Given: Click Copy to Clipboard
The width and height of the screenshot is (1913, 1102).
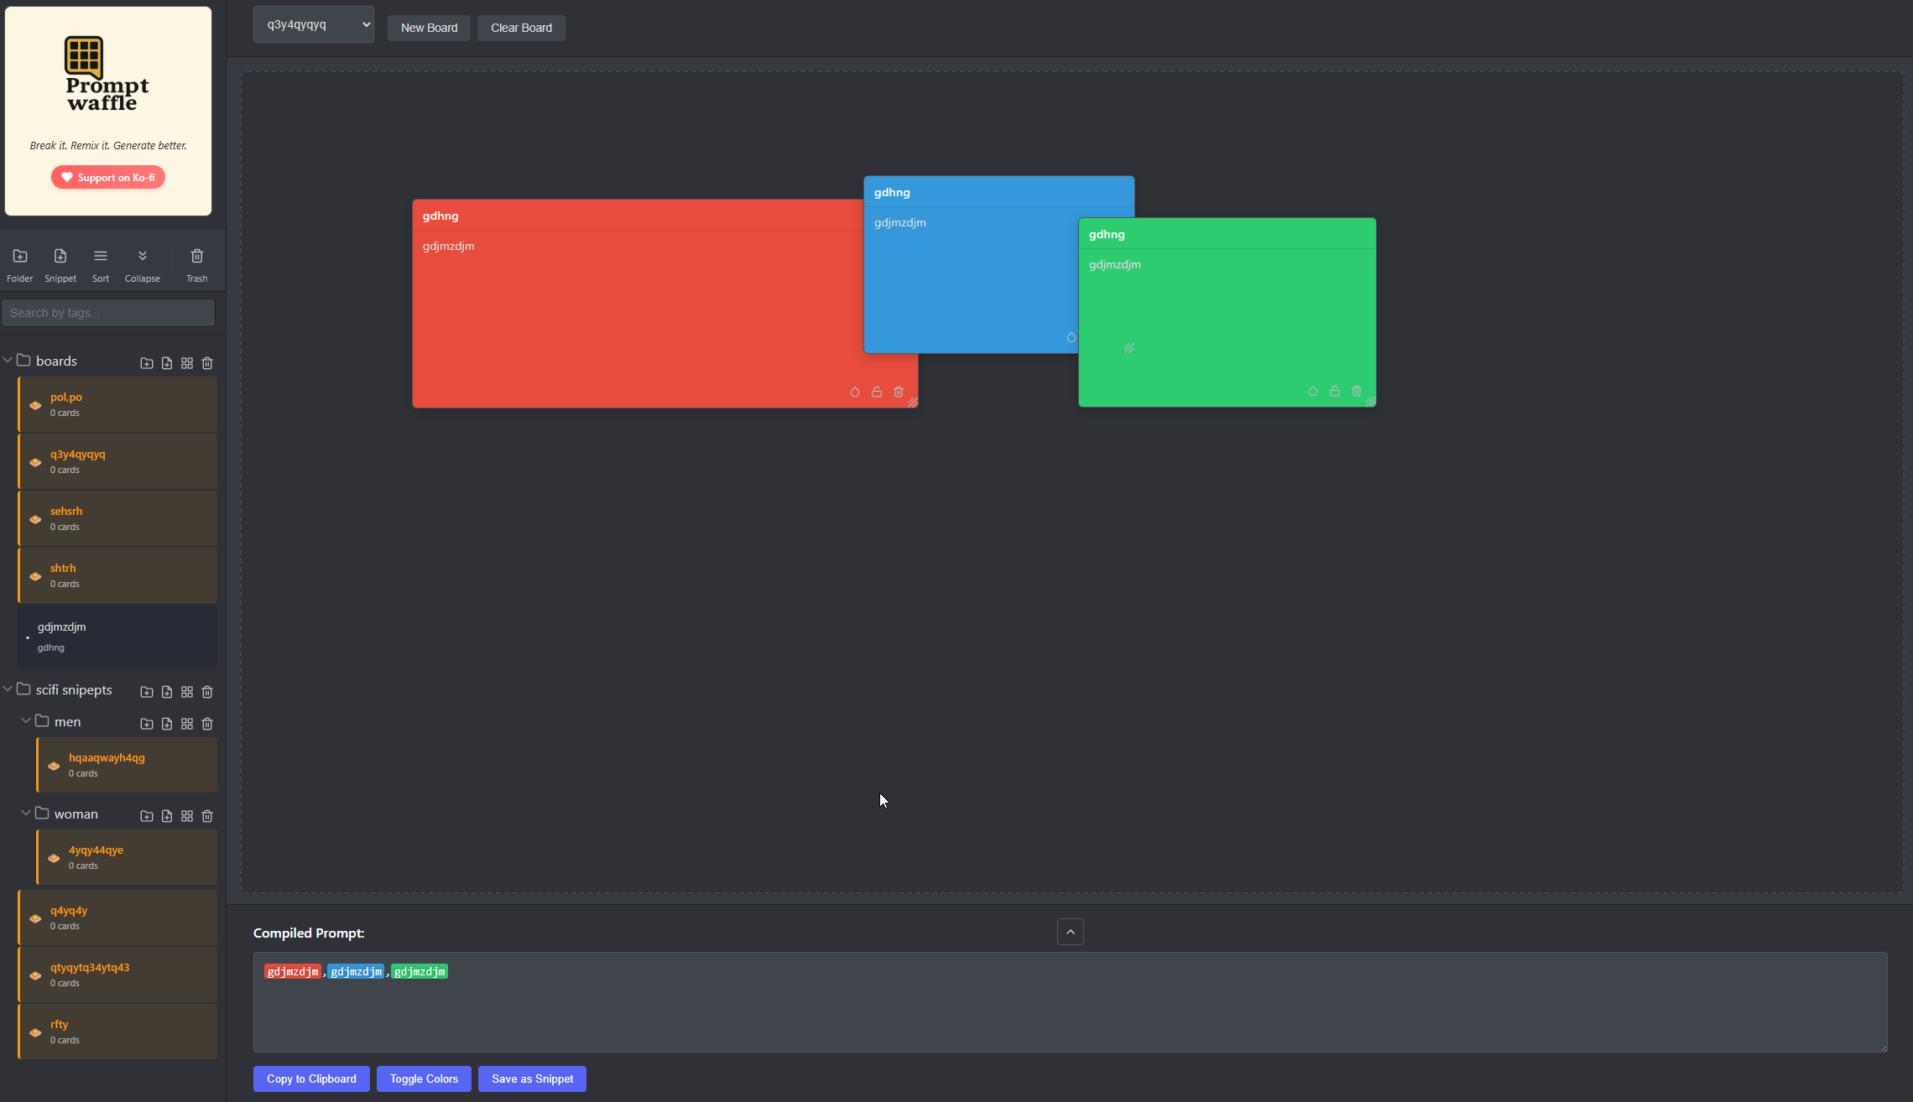Looking at the screenshot, I should 311,1079.
